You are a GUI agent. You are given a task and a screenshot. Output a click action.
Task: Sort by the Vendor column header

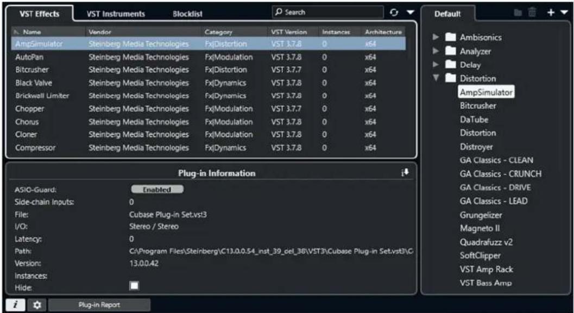[144, 32]
